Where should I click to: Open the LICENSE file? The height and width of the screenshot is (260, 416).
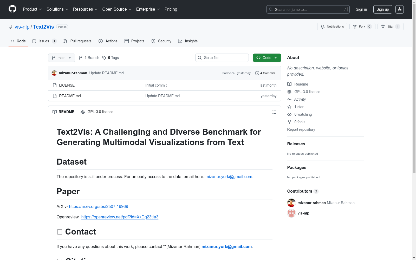point(67,85)
